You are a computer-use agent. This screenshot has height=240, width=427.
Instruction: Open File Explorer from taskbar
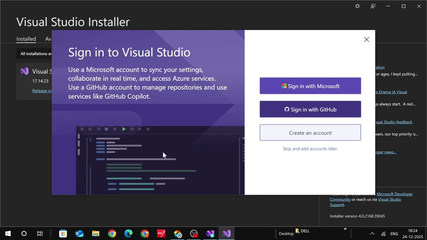coord(96,234)
